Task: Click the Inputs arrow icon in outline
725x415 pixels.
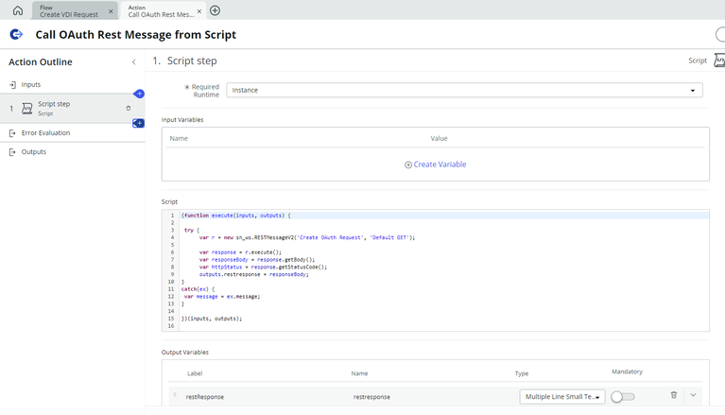Action: point(12,85)
